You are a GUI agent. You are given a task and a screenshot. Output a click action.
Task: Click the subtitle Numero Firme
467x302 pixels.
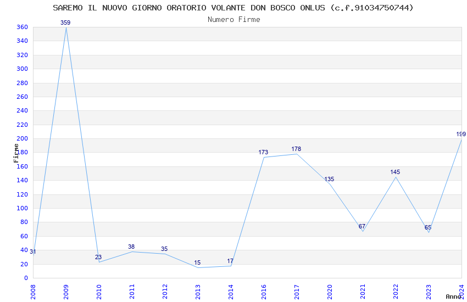coord(234,19)
